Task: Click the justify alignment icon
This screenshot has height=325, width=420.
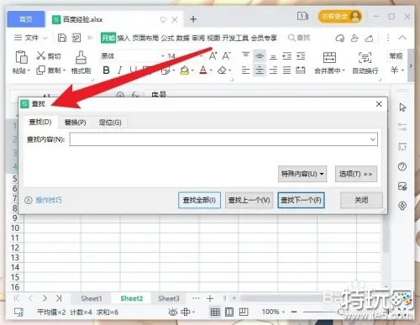Action: click(x=286, y=70)
